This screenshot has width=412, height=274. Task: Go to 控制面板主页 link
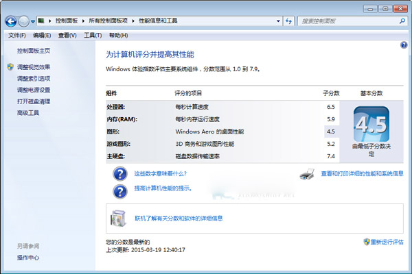click(x=34, y=51)
